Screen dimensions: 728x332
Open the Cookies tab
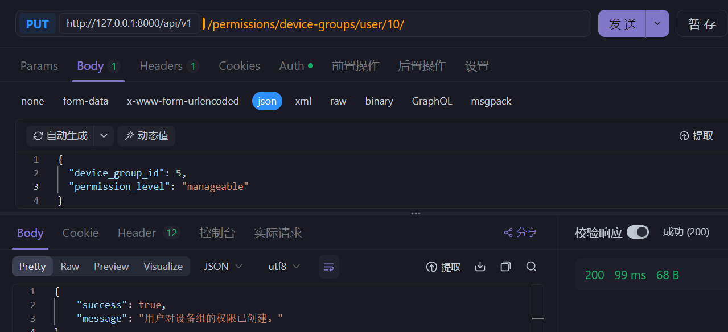[240, 66]
